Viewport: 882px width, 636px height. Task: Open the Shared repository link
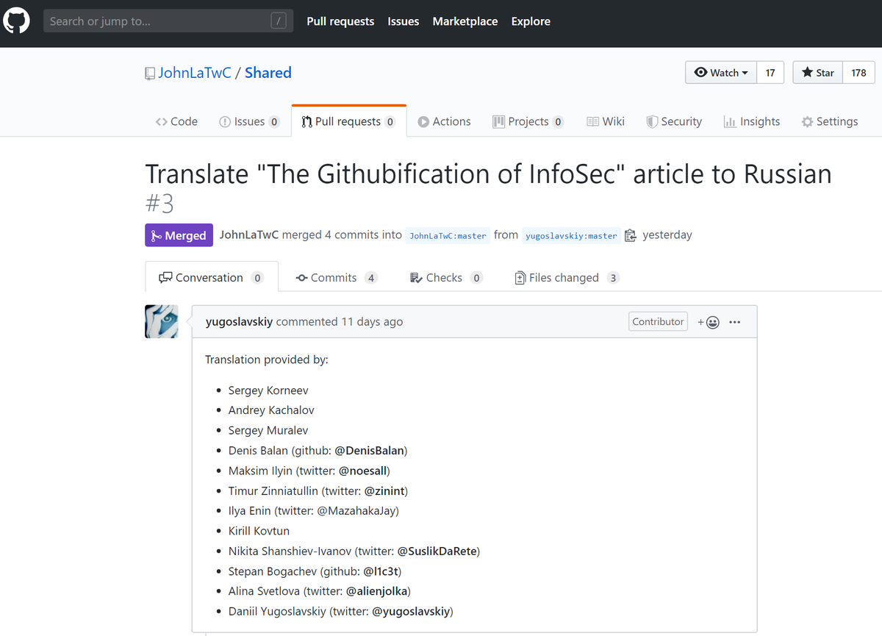click(x=268, y=73)
